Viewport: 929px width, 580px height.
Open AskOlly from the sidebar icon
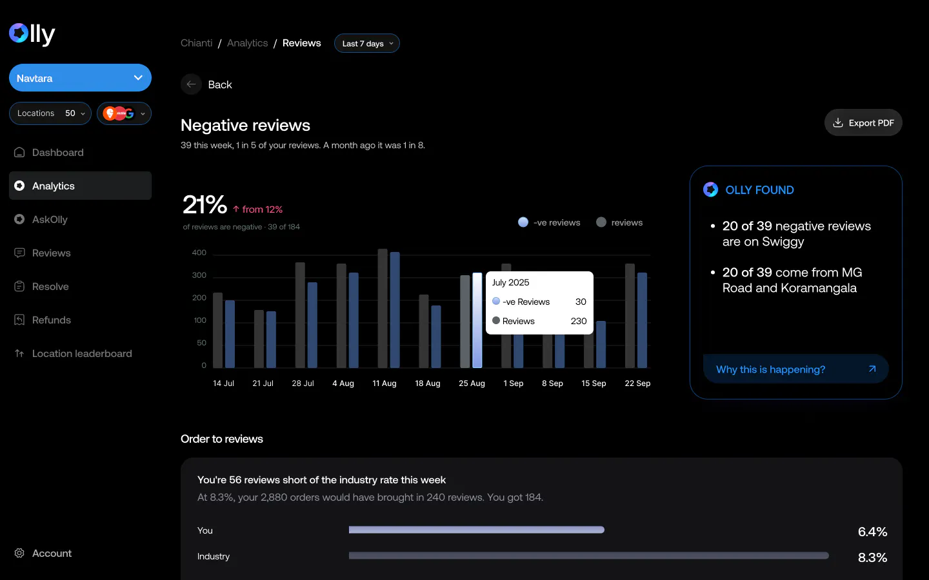click(19, 219)
